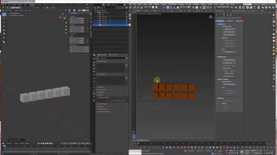Hide Cube.005 in the Blender outliner
Image resolution: width=277 pixels, height=155 pixels.
click(127, 25)
